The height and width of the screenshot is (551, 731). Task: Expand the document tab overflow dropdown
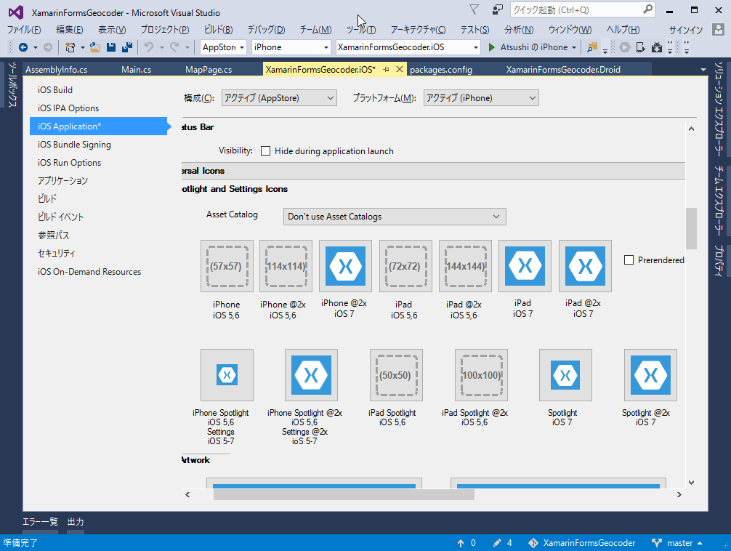click(x=703, y=70)
